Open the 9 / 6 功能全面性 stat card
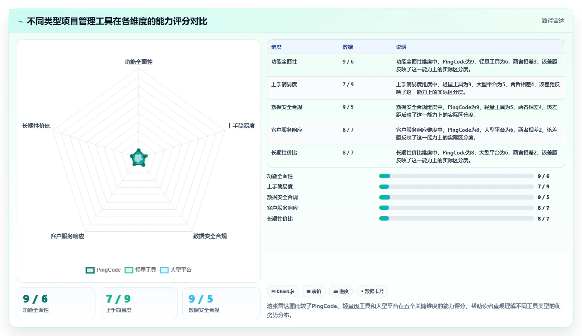This screenshot has width=582, height=336. click(56, 303)
